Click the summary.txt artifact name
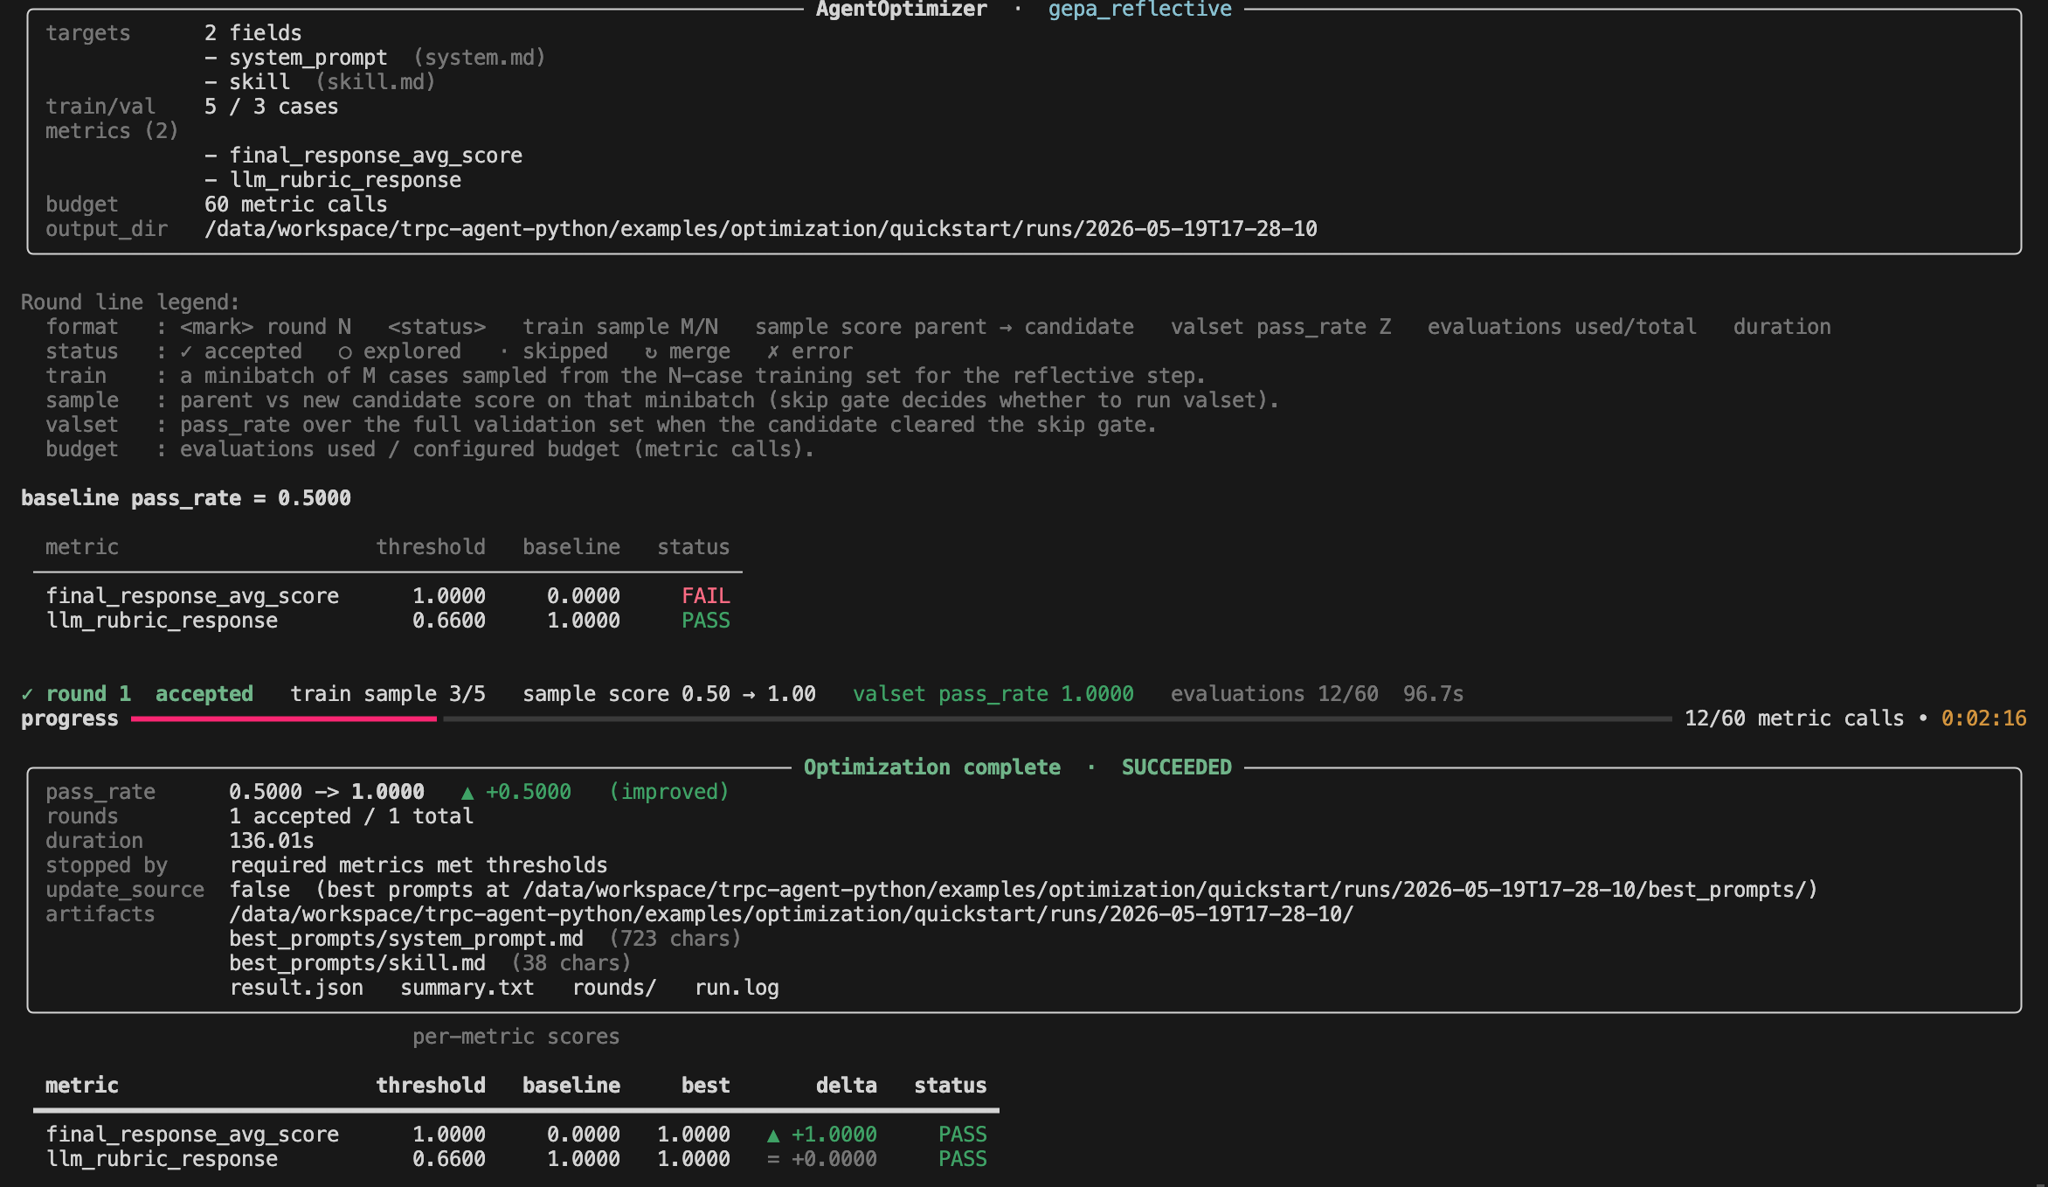The image size is (2048, 1187). coord(467,988)
